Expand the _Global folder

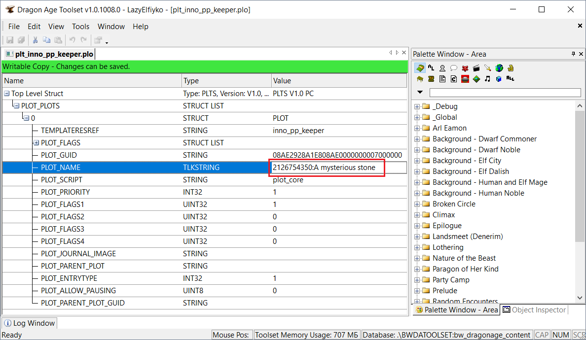(x=417, y=118)
